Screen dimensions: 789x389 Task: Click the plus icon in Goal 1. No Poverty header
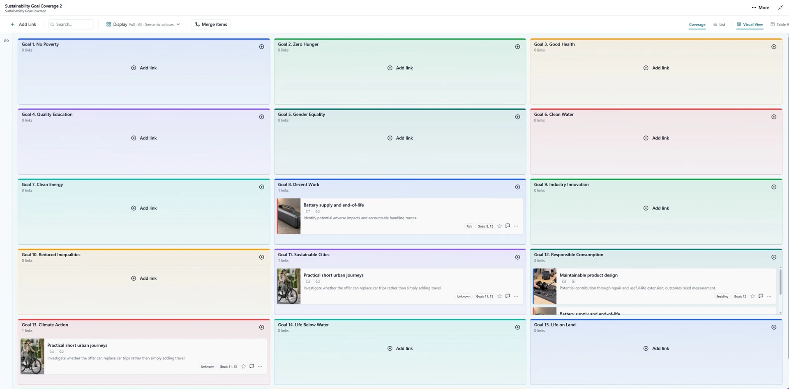[261, 47]
